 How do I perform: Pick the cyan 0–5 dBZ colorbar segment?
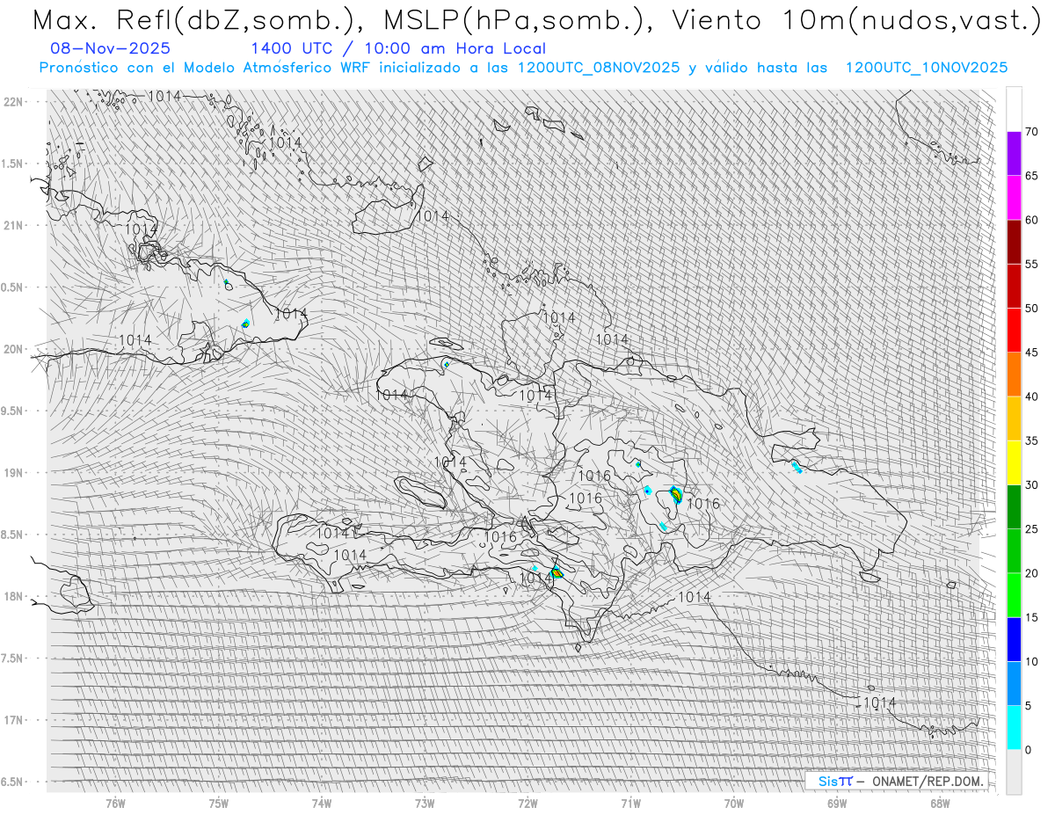pyautogui.click(x=1014, y=727)
